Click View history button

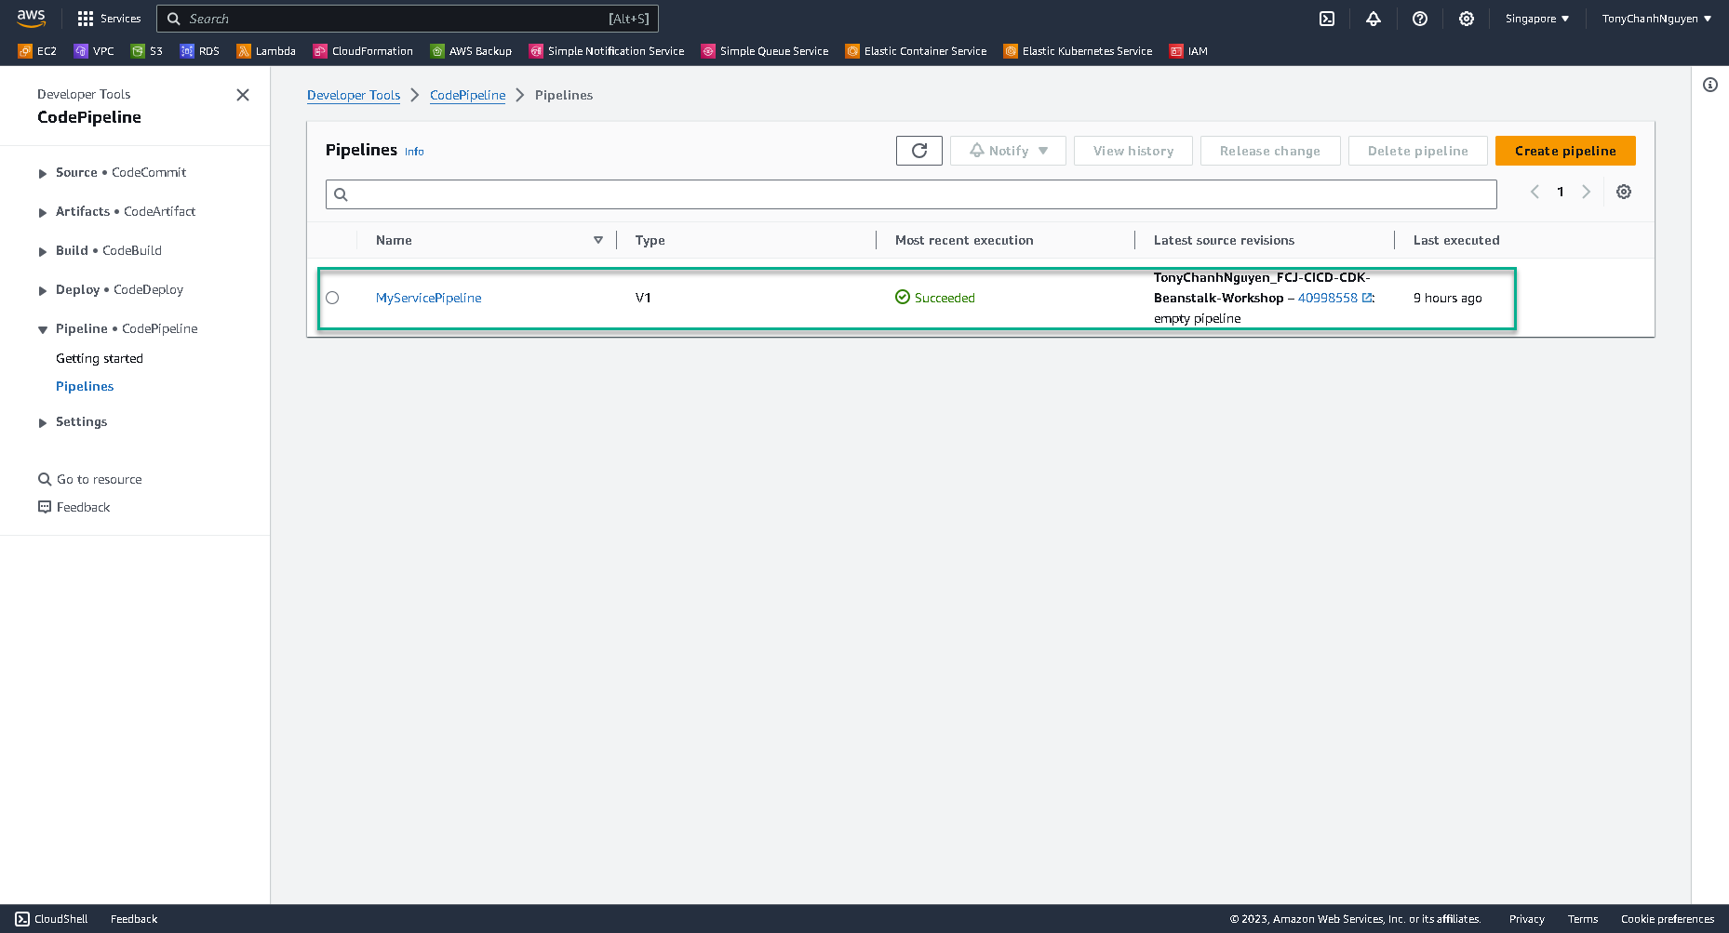coord(1133,151)
